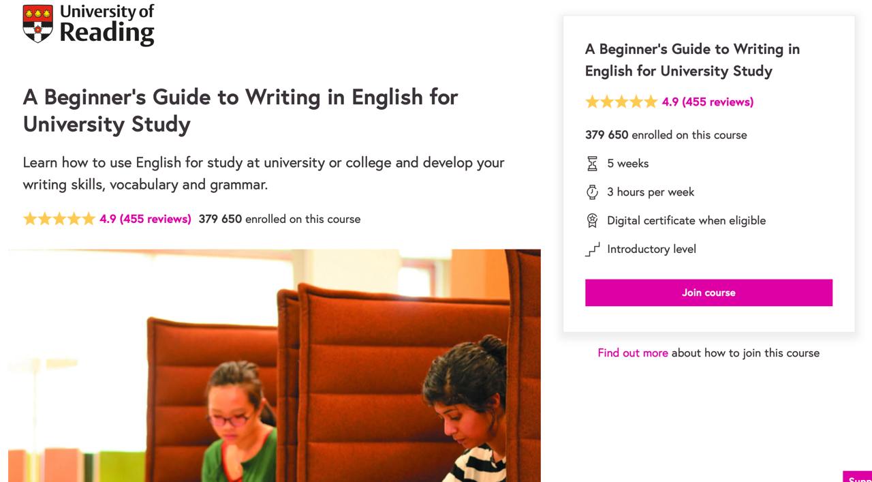
Task: Click the certificate badge icon
Action: tap(592, 221)
